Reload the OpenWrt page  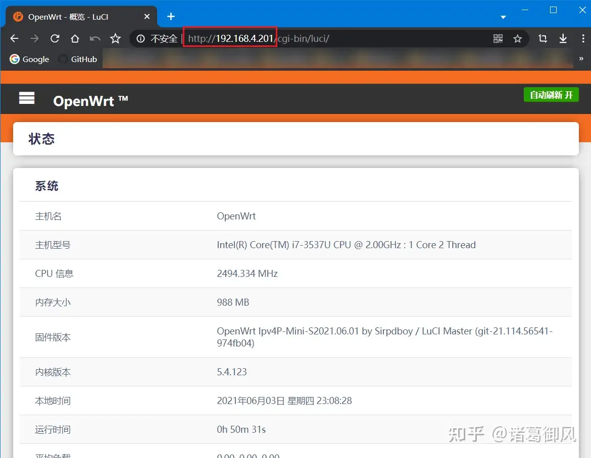point(55,38)
